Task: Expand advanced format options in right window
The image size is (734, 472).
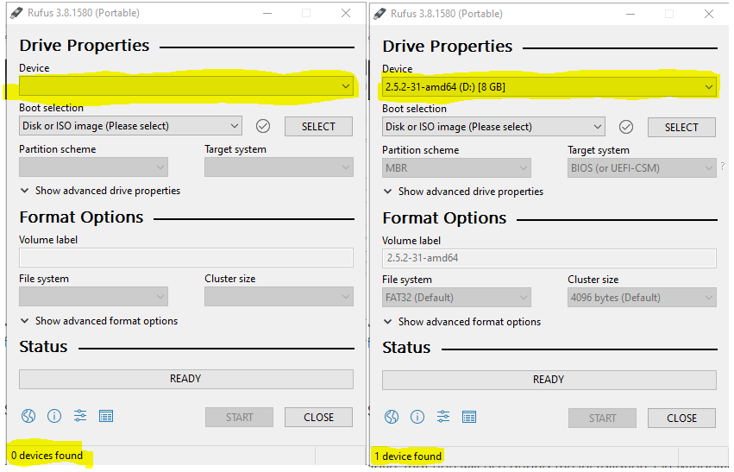Action: click(462, 322)
